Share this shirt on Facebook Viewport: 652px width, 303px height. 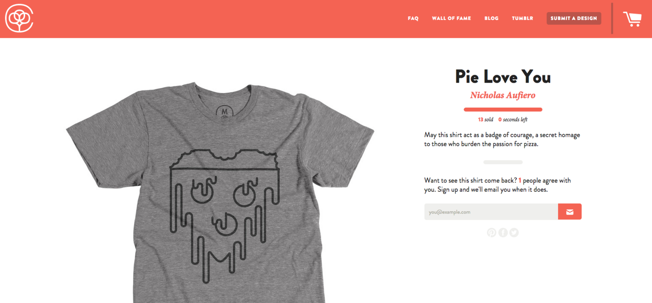click(x=503, y=233)
